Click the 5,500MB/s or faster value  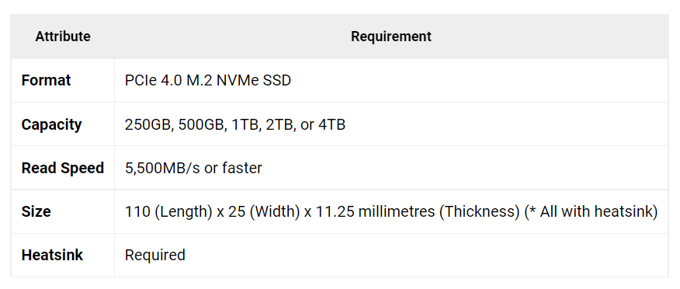click(193, 168)
